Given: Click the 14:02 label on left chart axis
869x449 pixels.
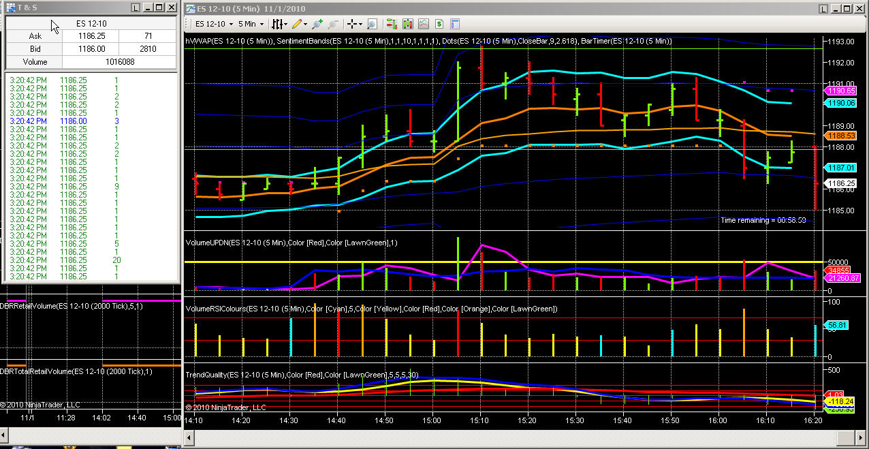Looking at the screenshot, I should 101,418.
